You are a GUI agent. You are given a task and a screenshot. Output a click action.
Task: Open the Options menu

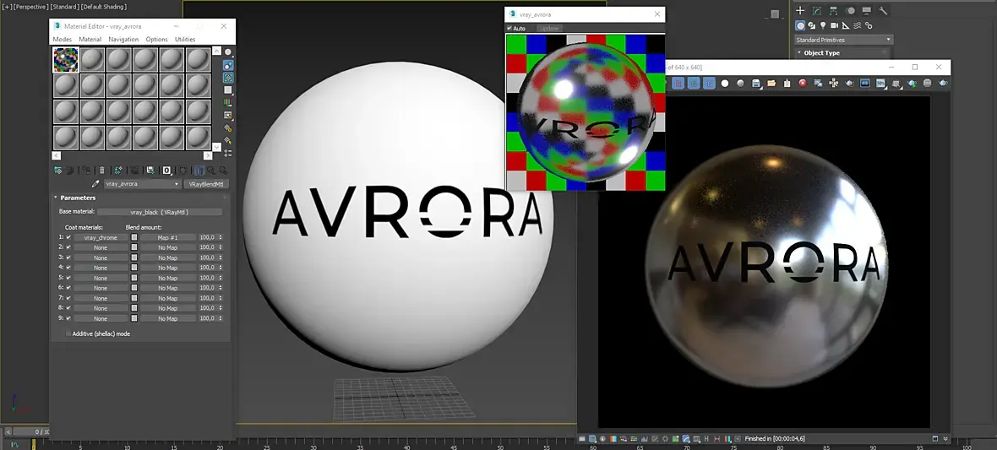coord(156,40)
